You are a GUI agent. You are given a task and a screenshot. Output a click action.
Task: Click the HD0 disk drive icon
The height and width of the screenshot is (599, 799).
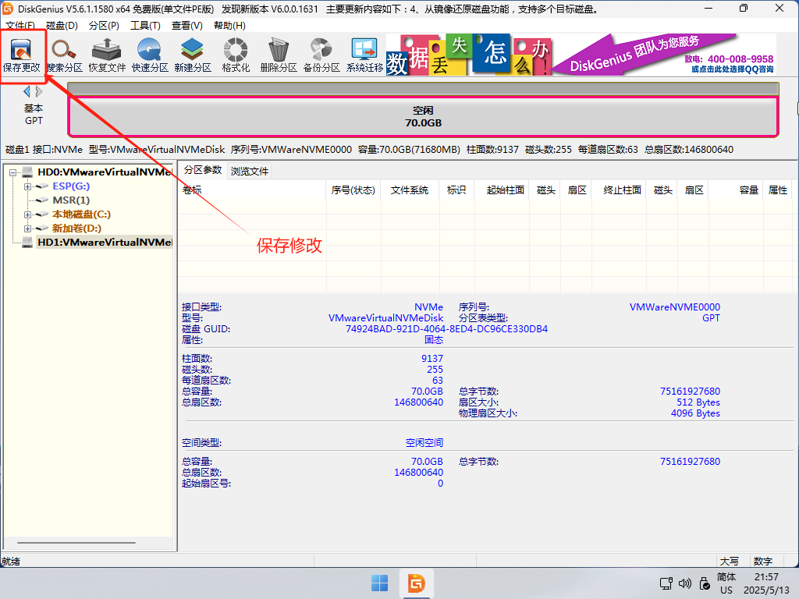coord(27,172)
